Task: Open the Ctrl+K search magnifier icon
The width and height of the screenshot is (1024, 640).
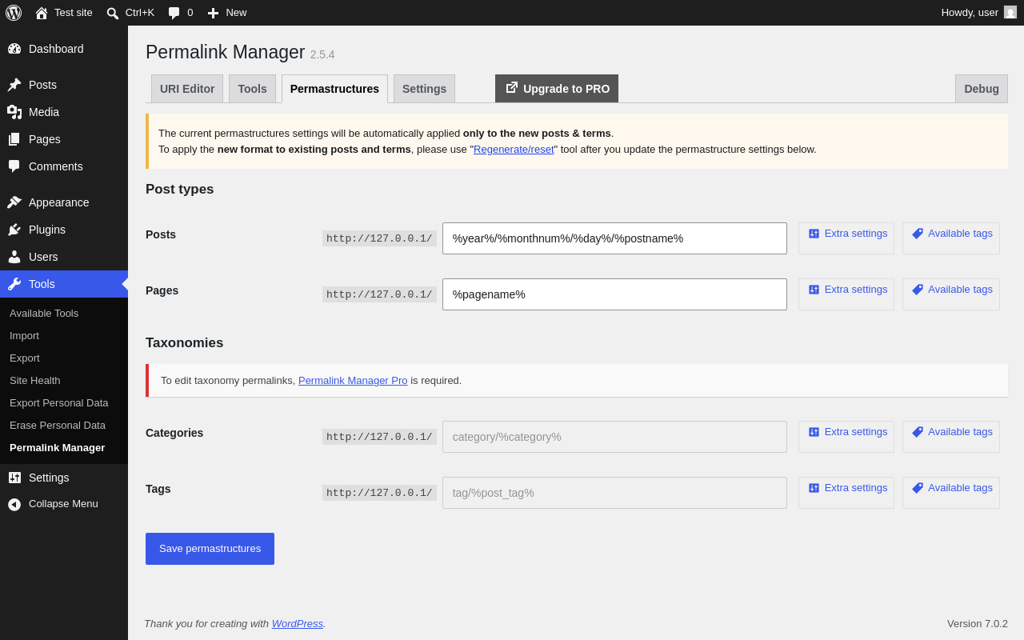Action: 113,13
